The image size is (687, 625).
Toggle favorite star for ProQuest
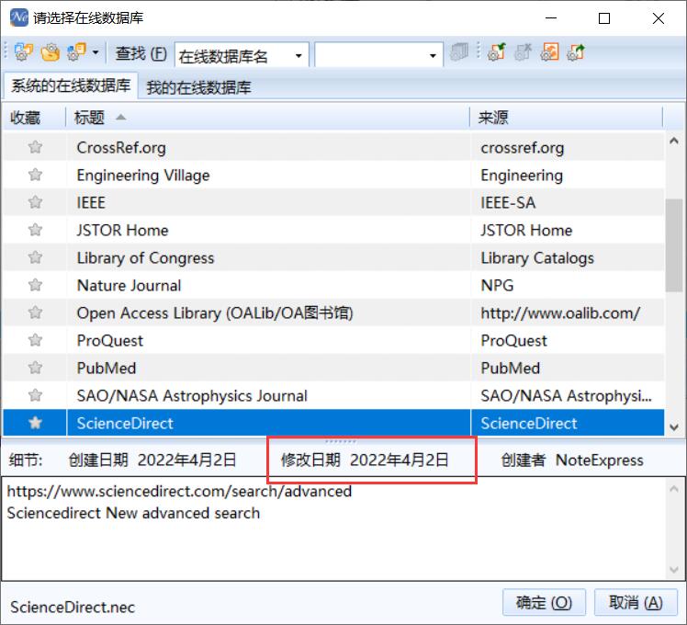click(35, 340)
